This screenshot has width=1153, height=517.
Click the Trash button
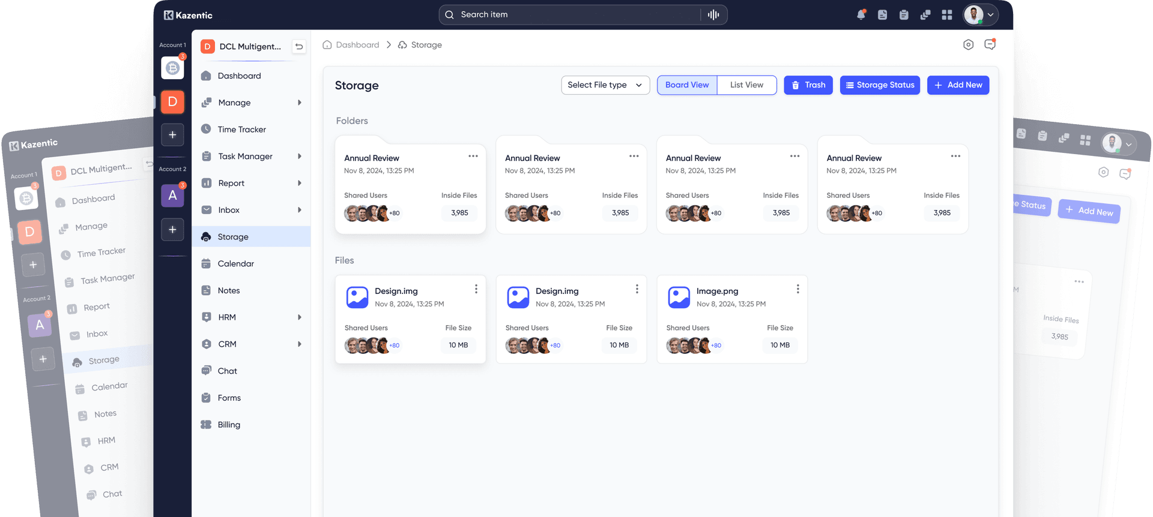[x=808, y=85]
